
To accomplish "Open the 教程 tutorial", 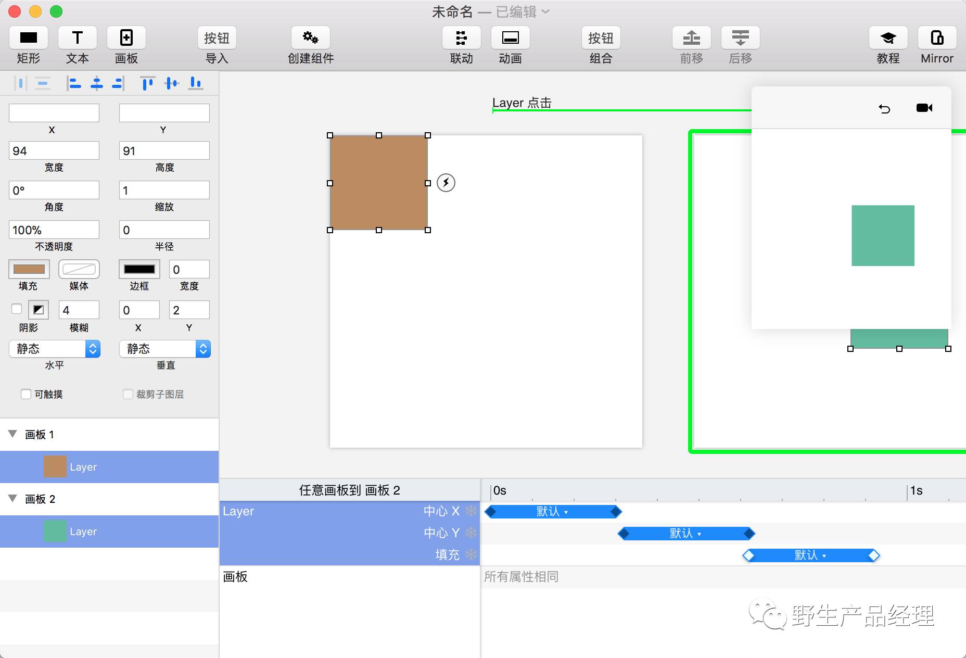I will [888, 38].
